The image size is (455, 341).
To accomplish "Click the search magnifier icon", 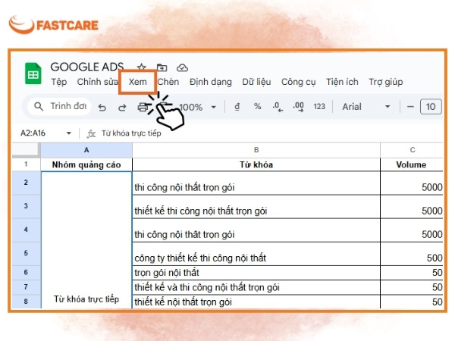I will tap(39, 106).
